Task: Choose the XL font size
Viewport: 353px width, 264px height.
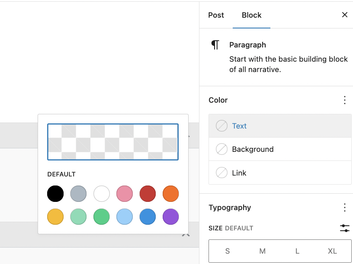Action: point(332,251)
